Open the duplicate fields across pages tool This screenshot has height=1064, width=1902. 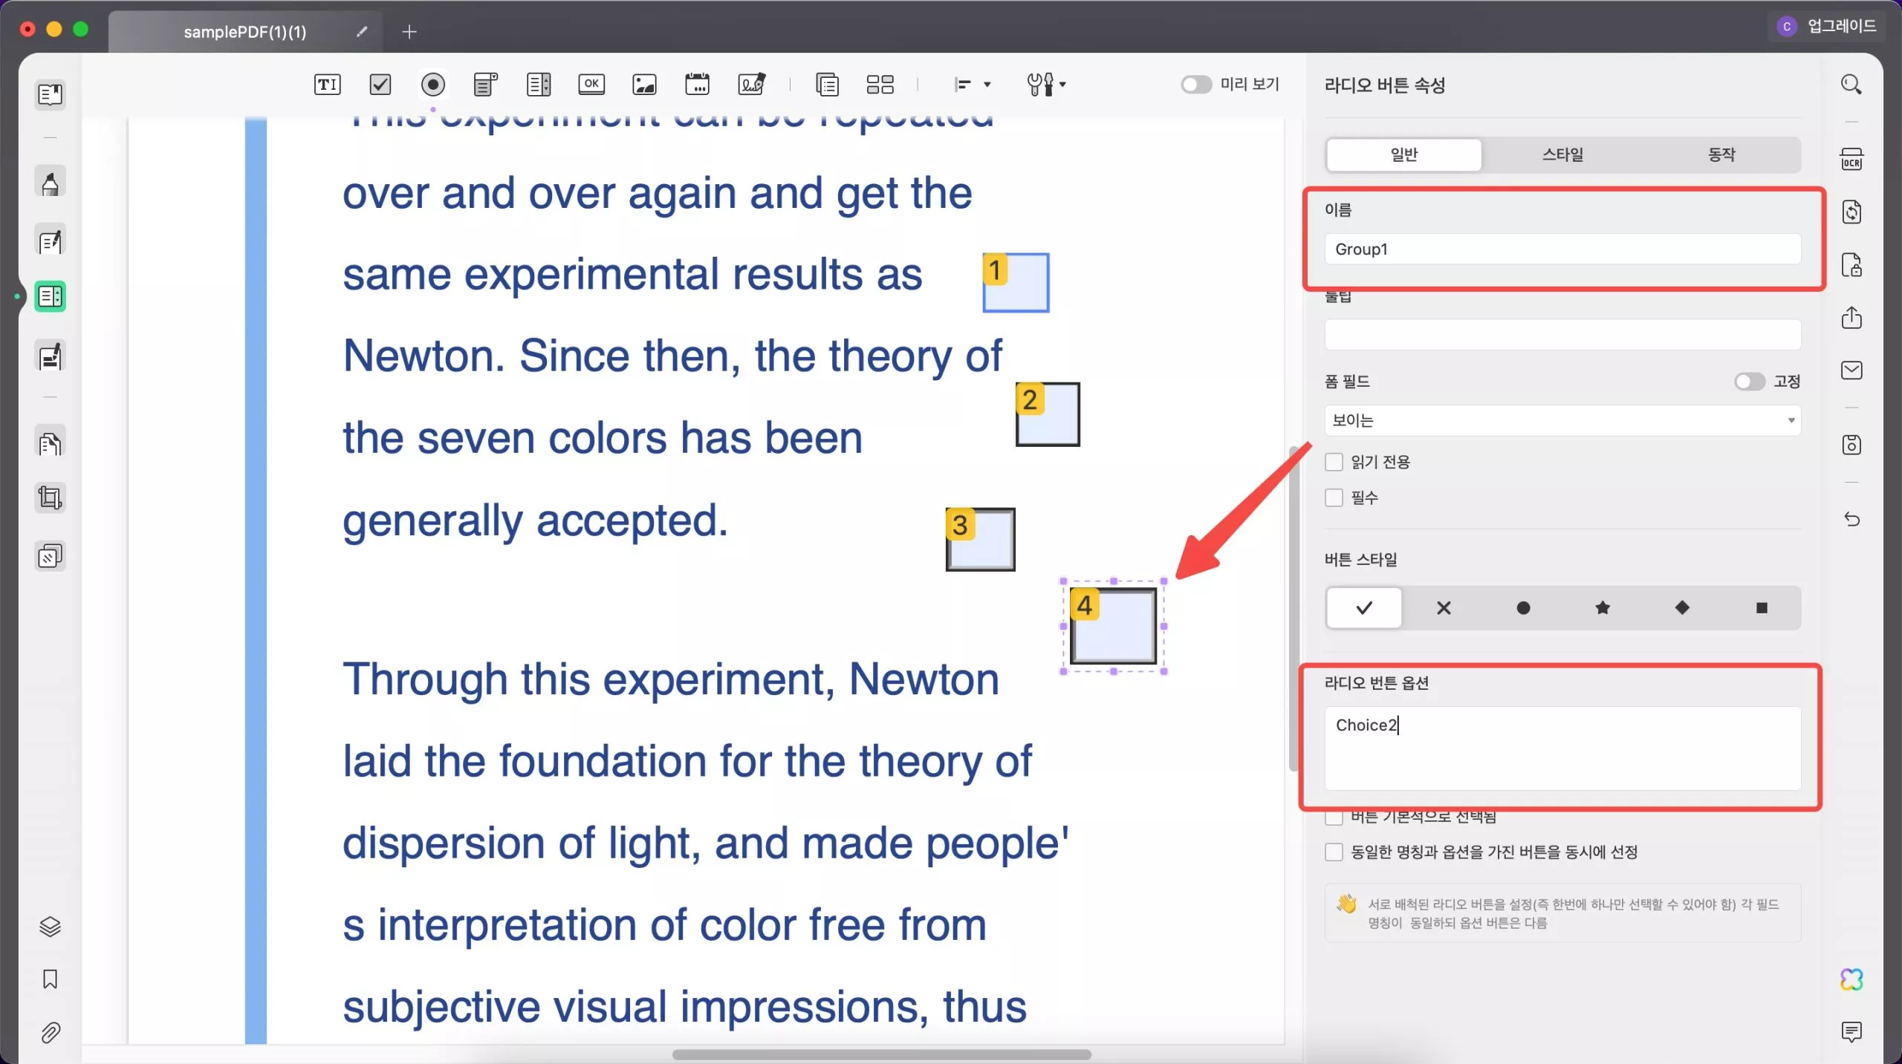827,85
